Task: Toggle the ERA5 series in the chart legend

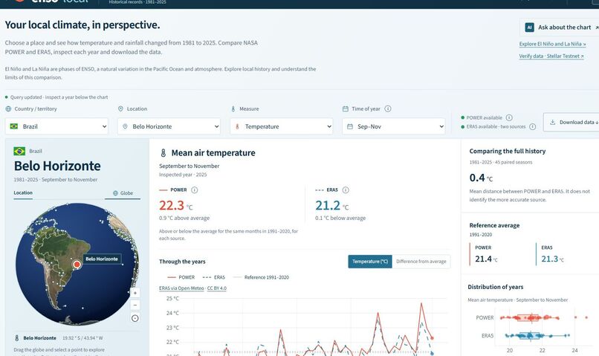Action: (x=214, y=277)
